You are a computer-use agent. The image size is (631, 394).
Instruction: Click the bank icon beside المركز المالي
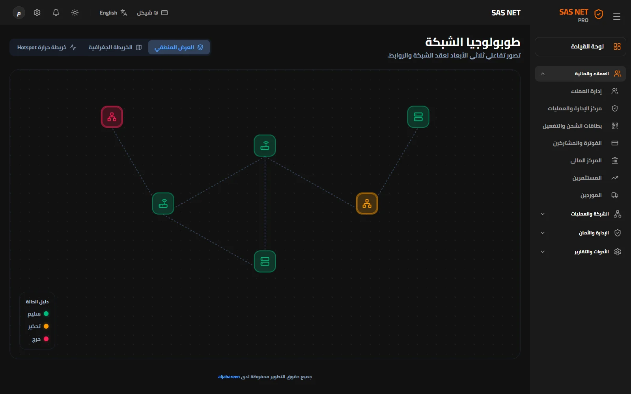[x=615, y=160]
